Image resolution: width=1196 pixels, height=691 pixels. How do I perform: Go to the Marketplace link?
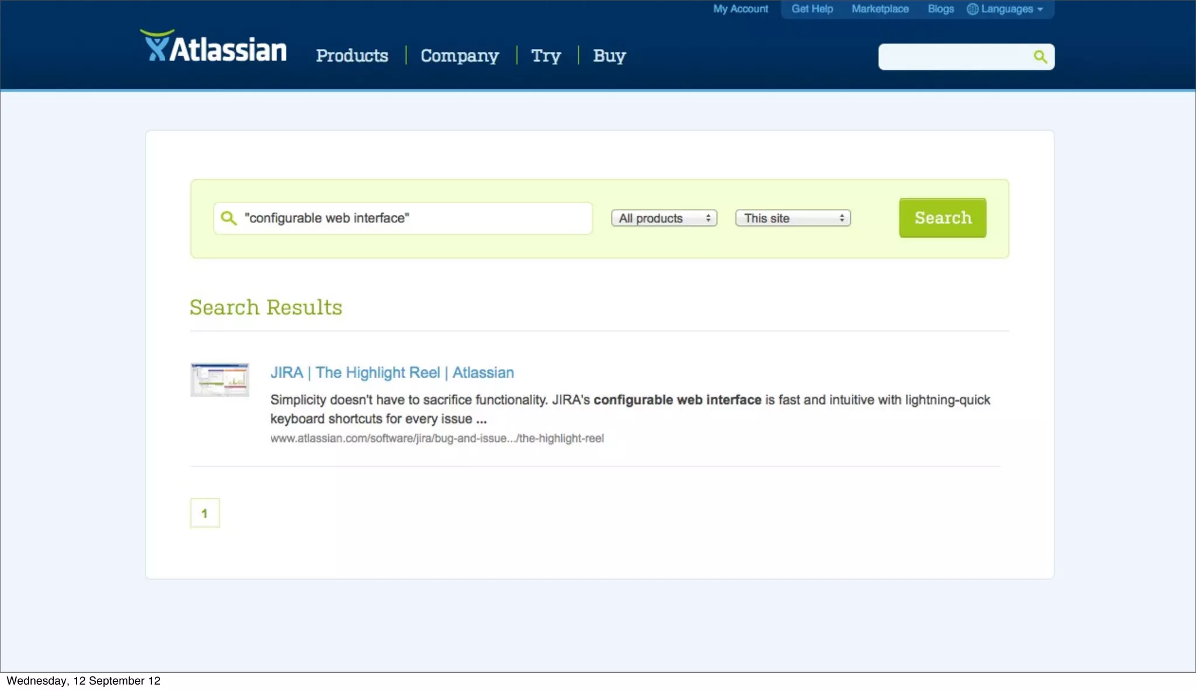click(879, 9)
